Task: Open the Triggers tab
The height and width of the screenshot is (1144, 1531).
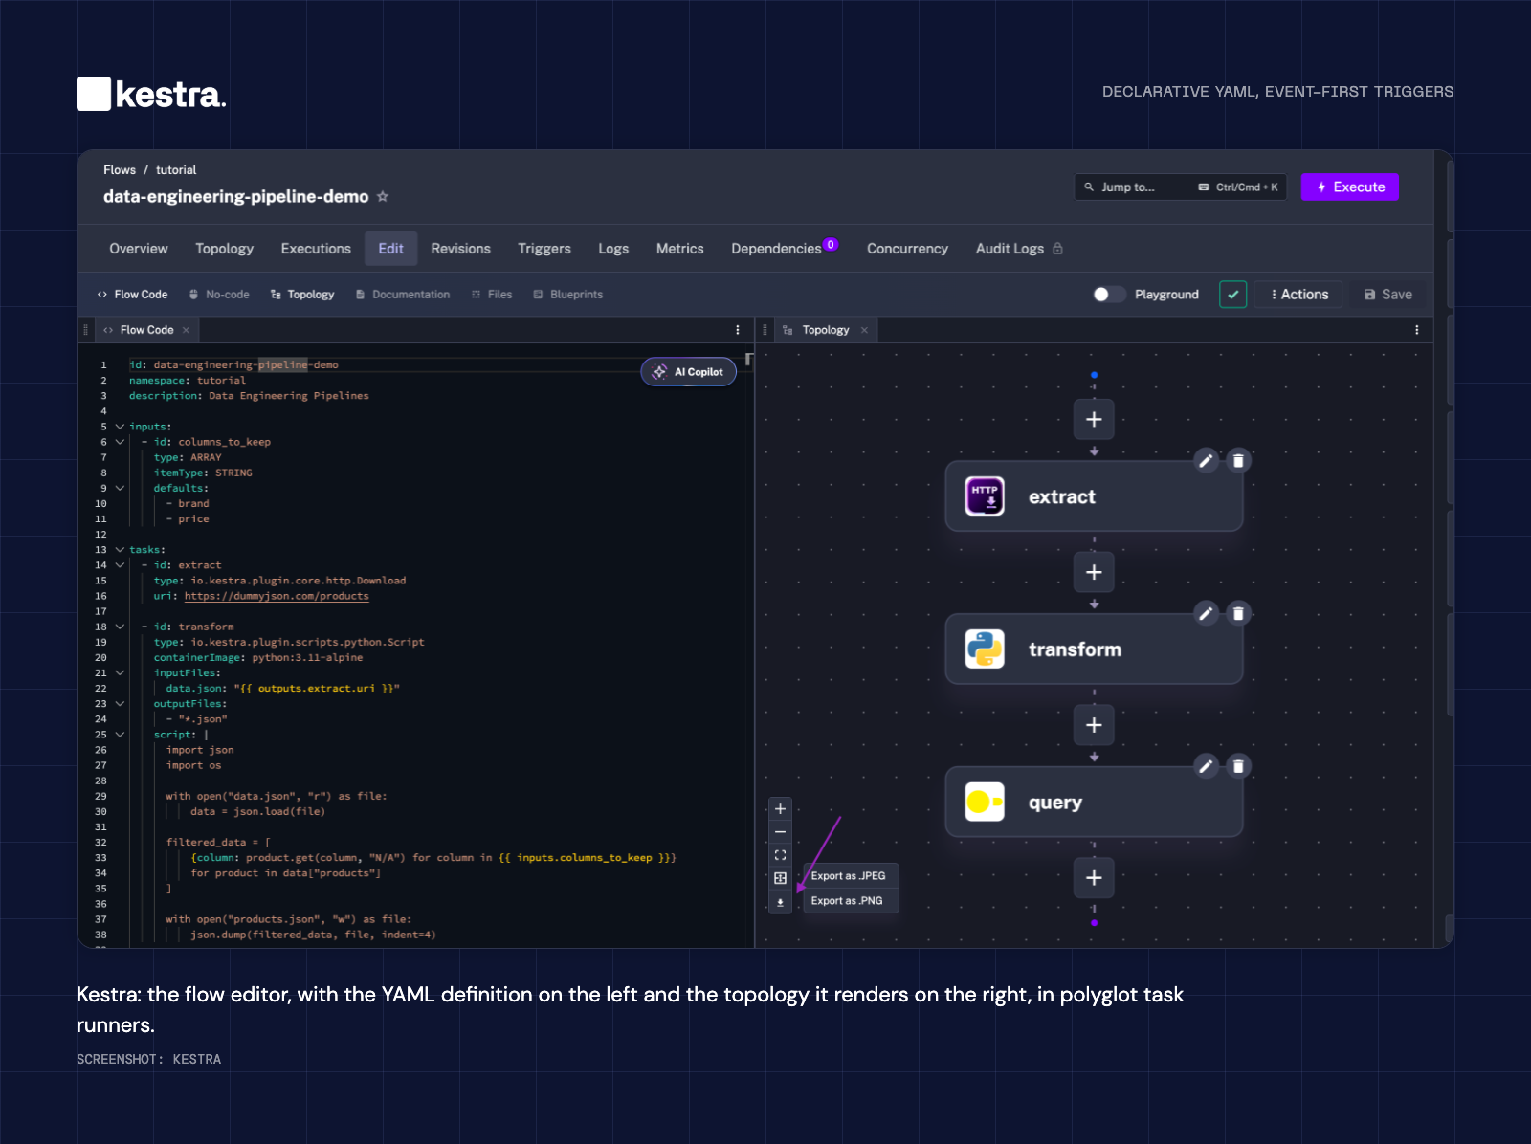Action: (x=544, y=249)
